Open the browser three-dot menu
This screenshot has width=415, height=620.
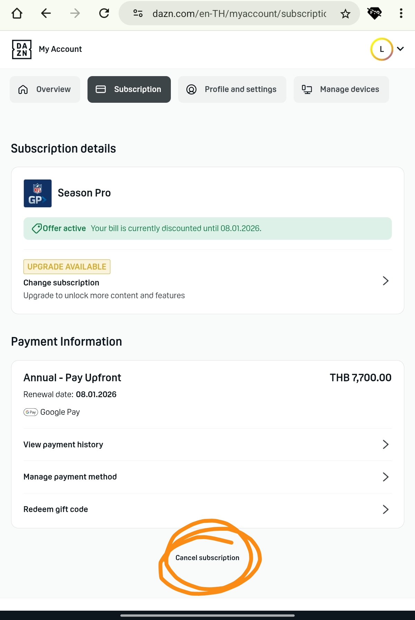401,13
